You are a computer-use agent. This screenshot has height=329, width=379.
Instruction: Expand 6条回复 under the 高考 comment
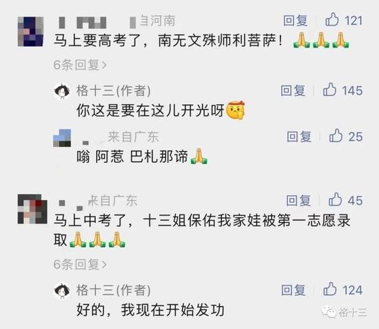coord(80,65)
